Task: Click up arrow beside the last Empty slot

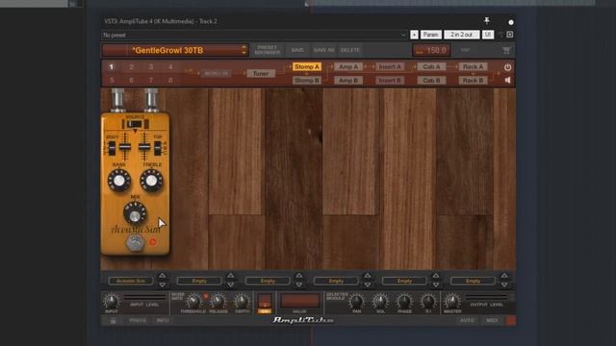Action: pyautogui.click(x=504, y=276)
